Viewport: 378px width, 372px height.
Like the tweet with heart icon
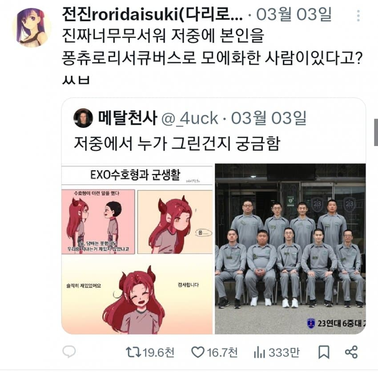point(198,352)
